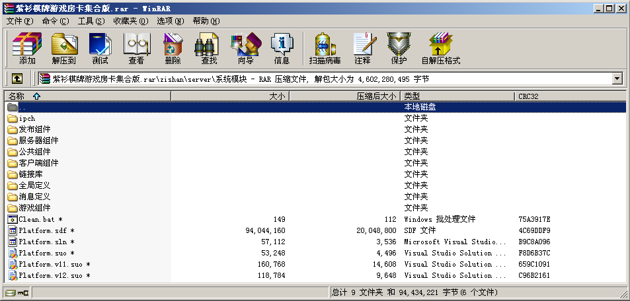The image size is (630, 301).
Task: Open the 查找 (Find) binoculars tool
Action: click(209, 48)
